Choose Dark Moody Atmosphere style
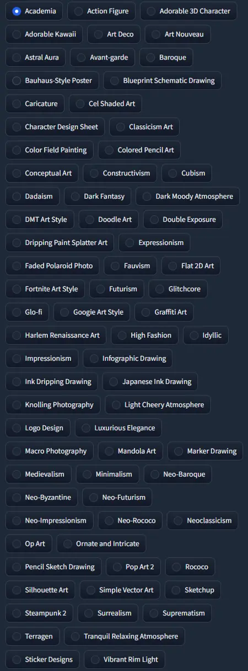The image size is (248, 671). [x=188, y=196]
